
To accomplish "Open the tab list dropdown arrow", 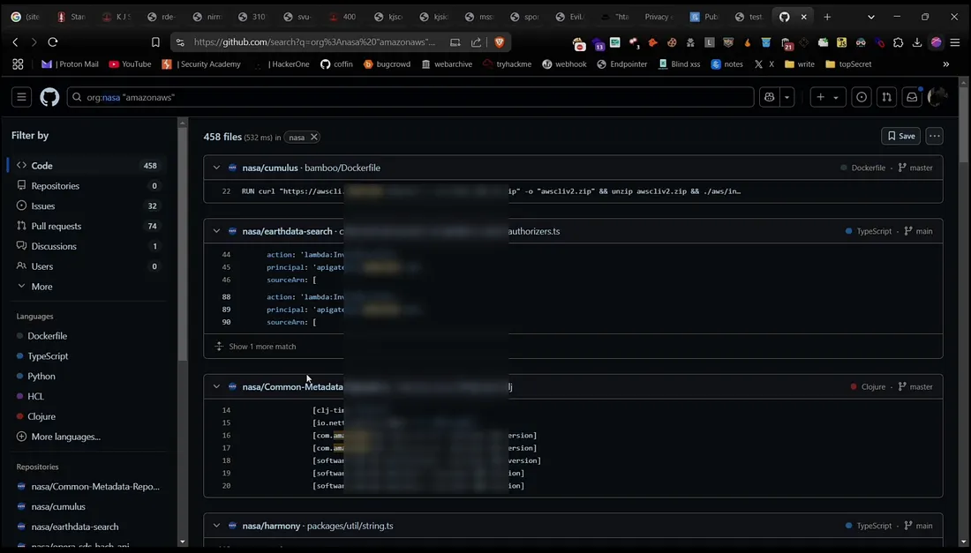I will point(870,18).
